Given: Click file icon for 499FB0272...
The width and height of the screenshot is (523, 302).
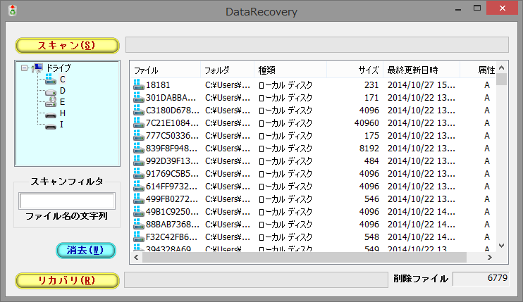Looking at the screenshot, I should tap(138, 199).
